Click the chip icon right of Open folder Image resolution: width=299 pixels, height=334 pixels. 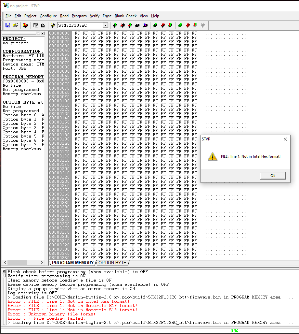tap(25, 25)
